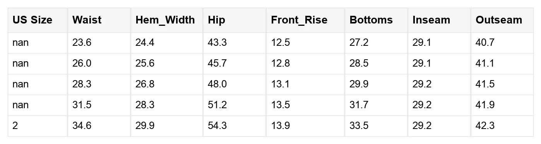Select the Waist column header
The width and height of the screenshot is (541, 144).
tap(99, 20)
